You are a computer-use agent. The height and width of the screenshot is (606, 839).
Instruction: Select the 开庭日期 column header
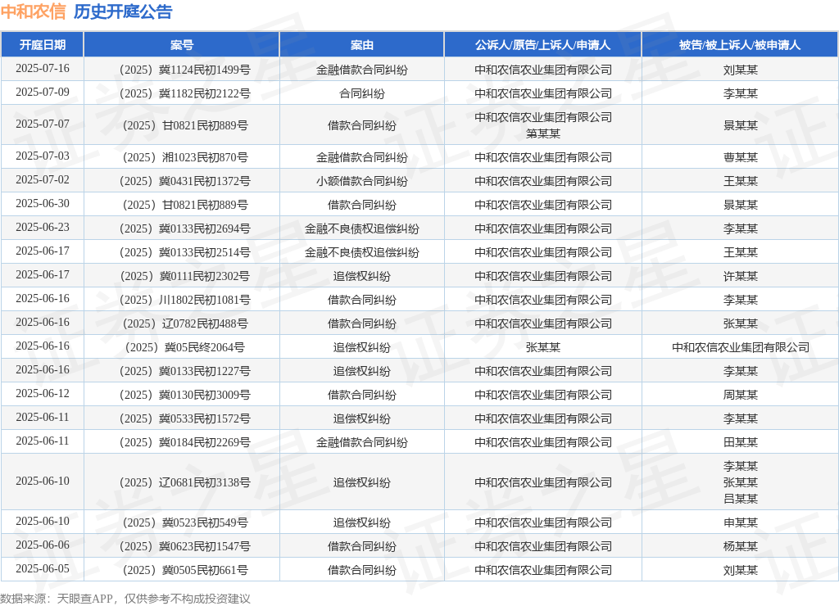pyautogui.click(x=43, y=45)
